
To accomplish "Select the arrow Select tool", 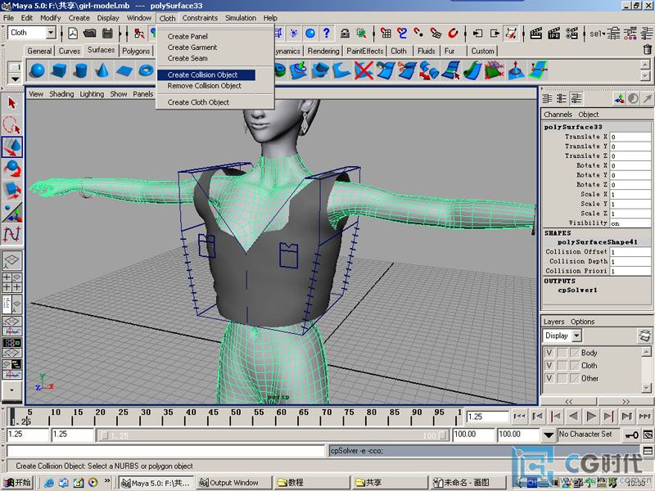I will pyautogui.click(x=11, y=103).
